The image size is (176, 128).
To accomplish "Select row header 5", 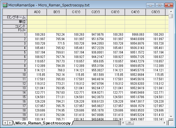I will point(15,52).
